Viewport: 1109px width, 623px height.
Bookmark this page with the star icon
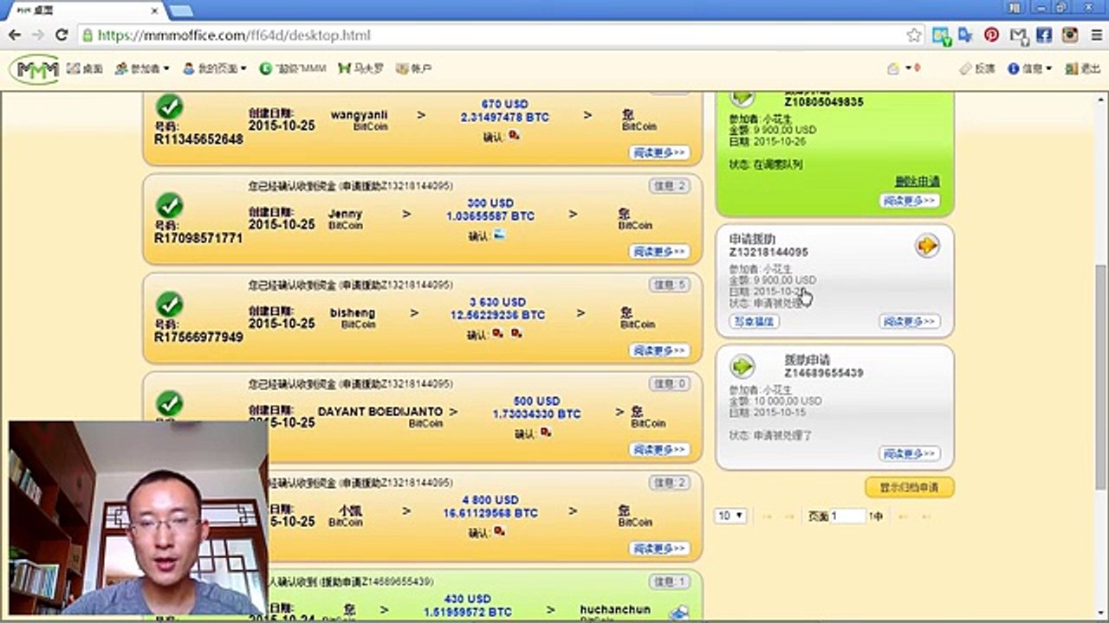tap(914, 35)
